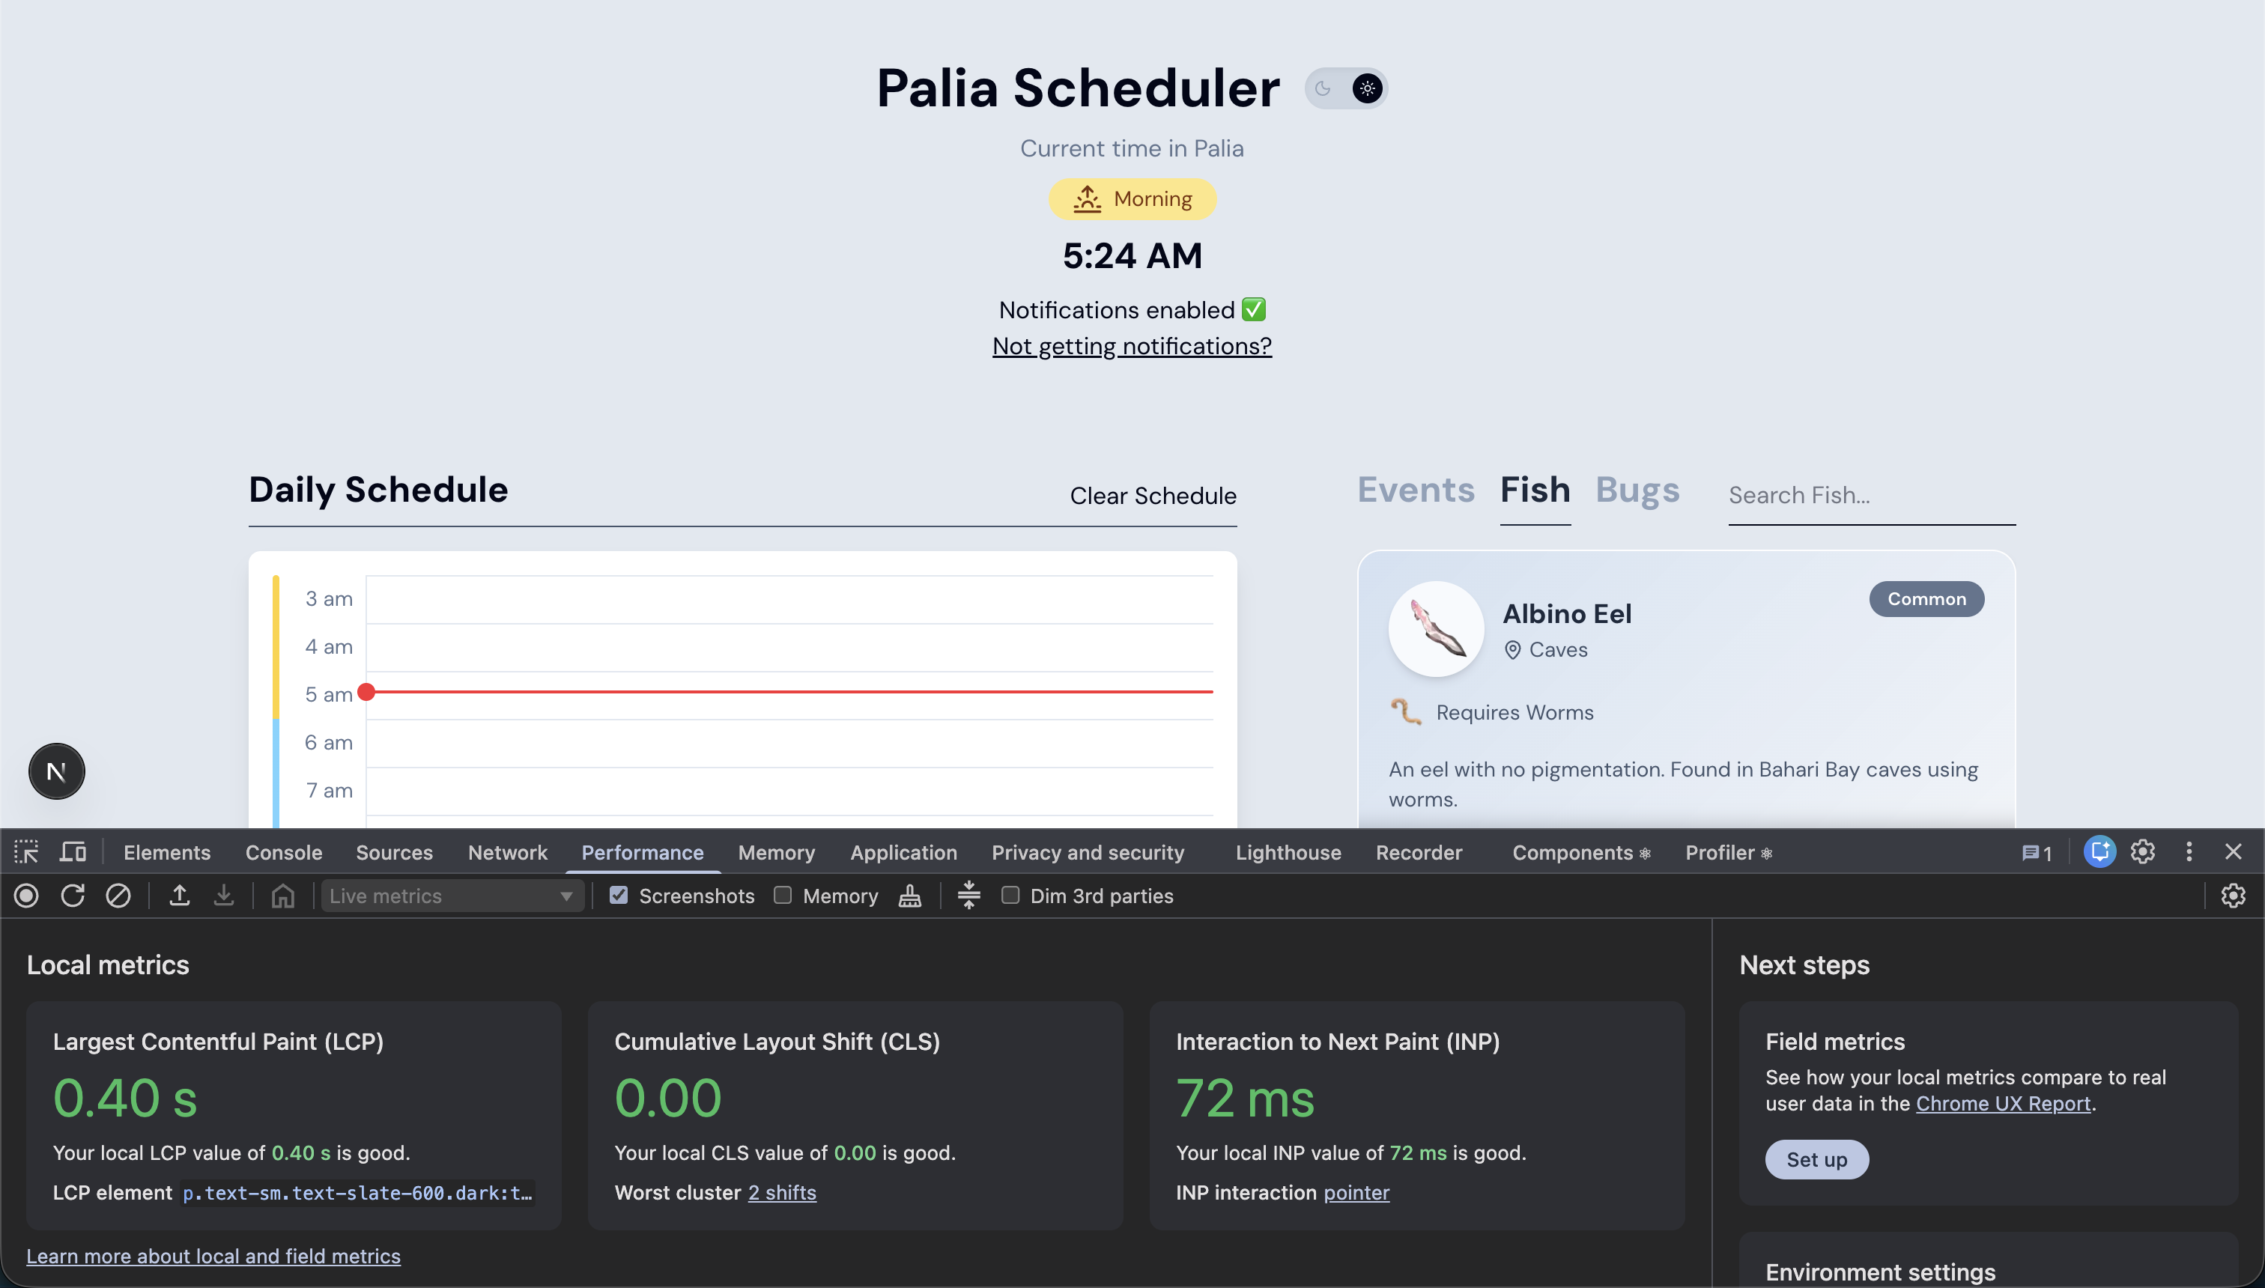Open the Next.js dev tools badge

coord(57,771)
